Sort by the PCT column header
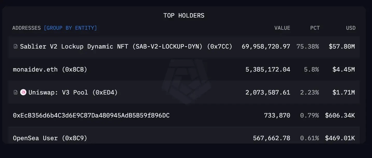The image size is (372, 158). point(315,28)
